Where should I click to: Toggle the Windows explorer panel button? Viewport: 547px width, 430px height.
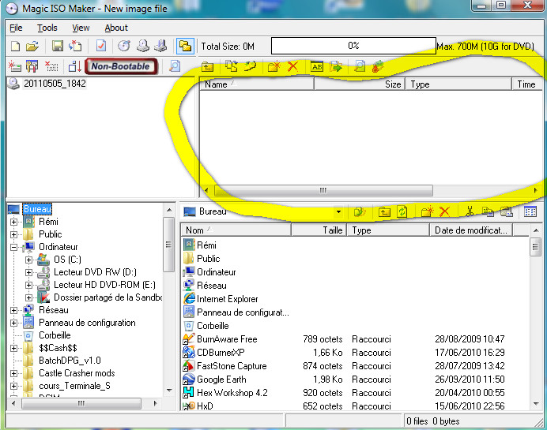coord(185,46)
